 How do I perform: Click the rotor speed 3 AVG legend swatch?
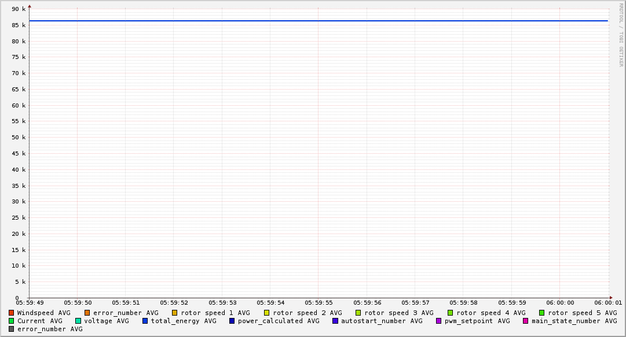click(358, 313)
